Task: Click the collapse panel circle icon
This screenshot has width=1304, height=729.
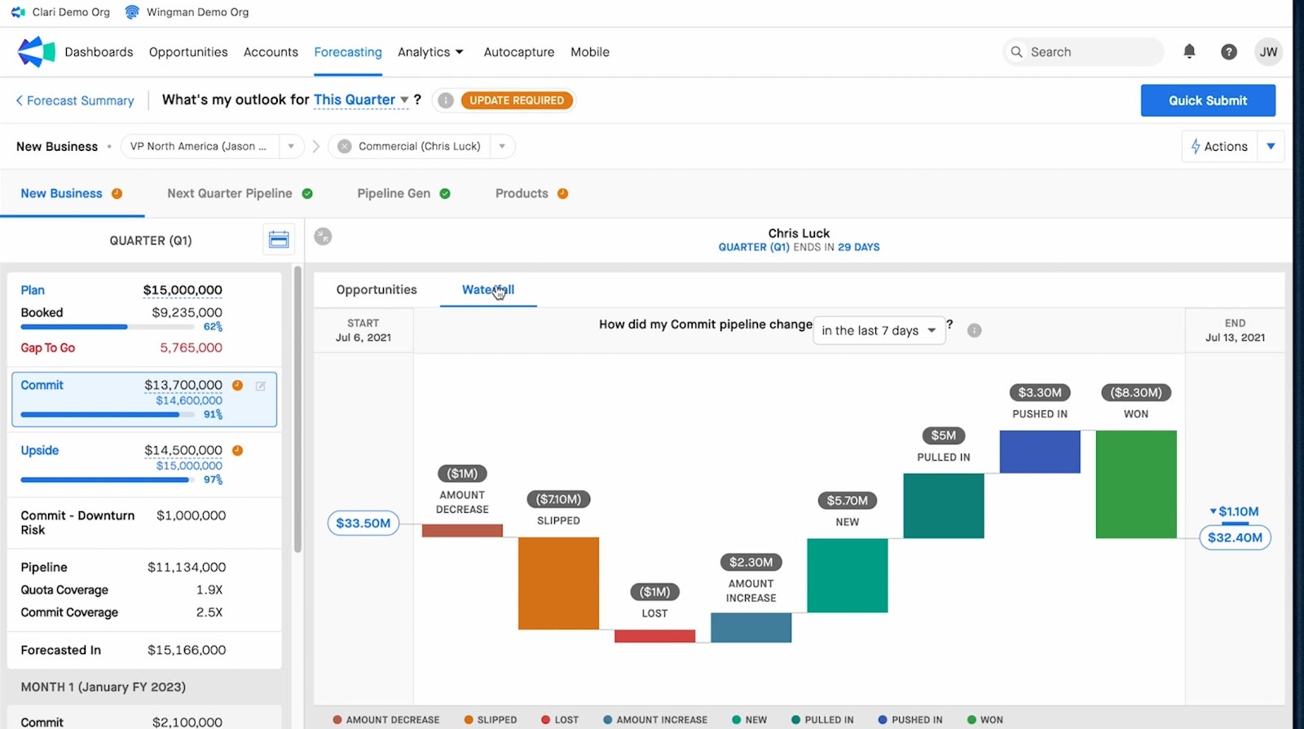Action: 323,236
